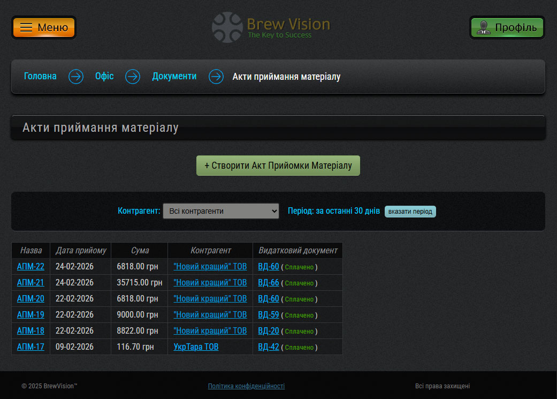The width and height of the screenshot is (557, 399).
Task: Expand the Контрагент dropdown list
Action: pyautogui.click(x=220, y=211)
